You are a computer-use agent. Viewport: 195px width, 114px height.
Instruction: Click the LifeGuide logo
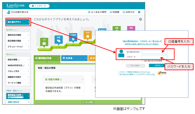pyautogui.click(x=16, y=6)
